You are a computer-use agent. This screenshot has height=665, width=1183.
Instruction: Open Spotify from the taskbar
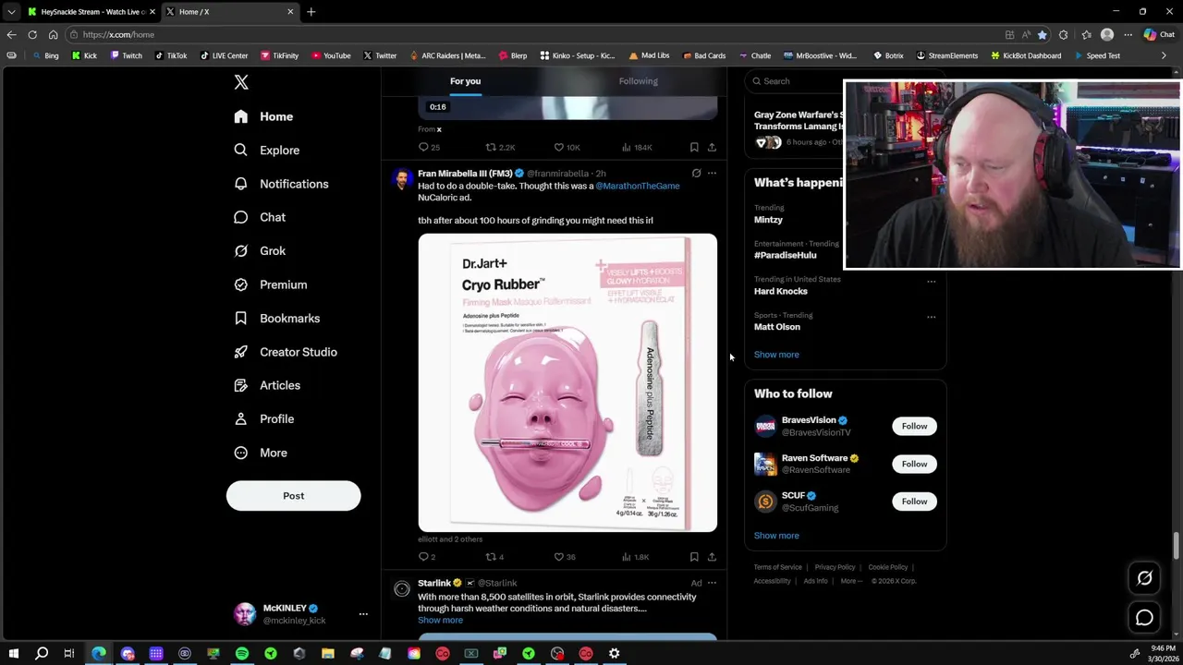tap(242, 654)
